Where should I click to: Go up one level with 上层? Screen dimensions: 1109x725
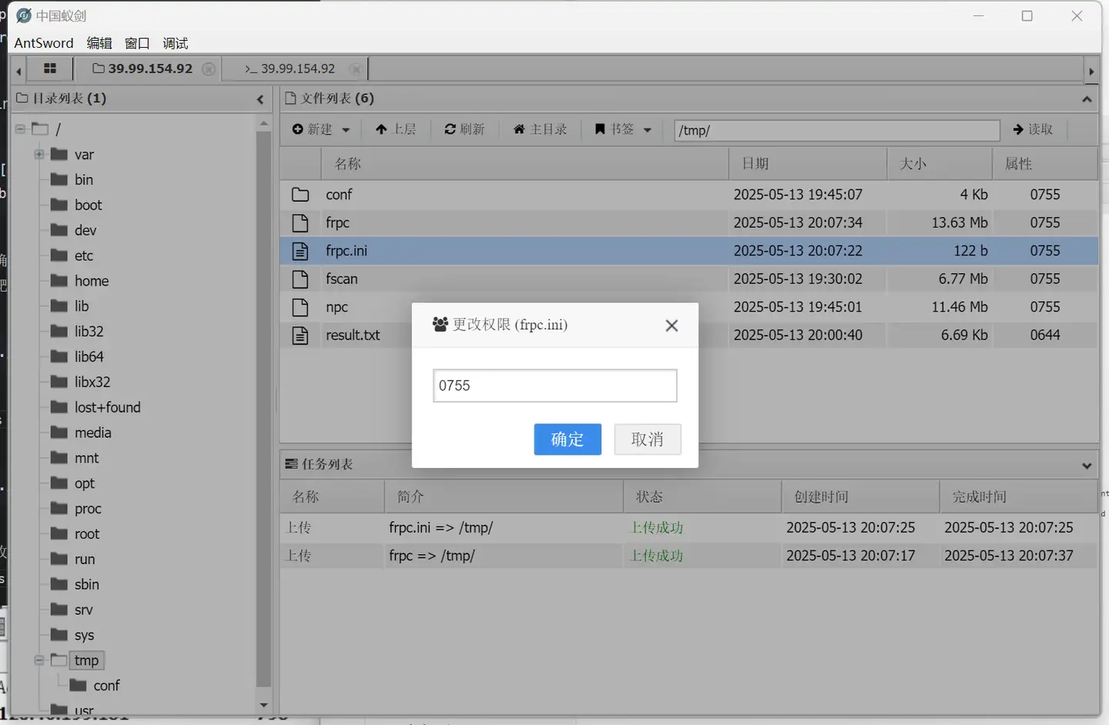(396, 129)
